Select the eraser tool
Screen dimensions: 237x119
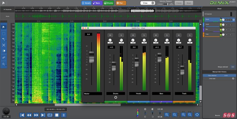click(4, 58)
